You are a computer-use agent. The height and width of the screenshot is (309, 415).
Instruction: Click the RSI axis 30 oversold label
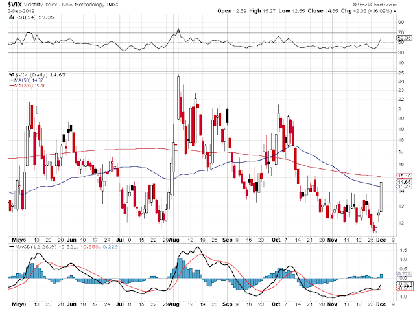(x=401, y=53)
